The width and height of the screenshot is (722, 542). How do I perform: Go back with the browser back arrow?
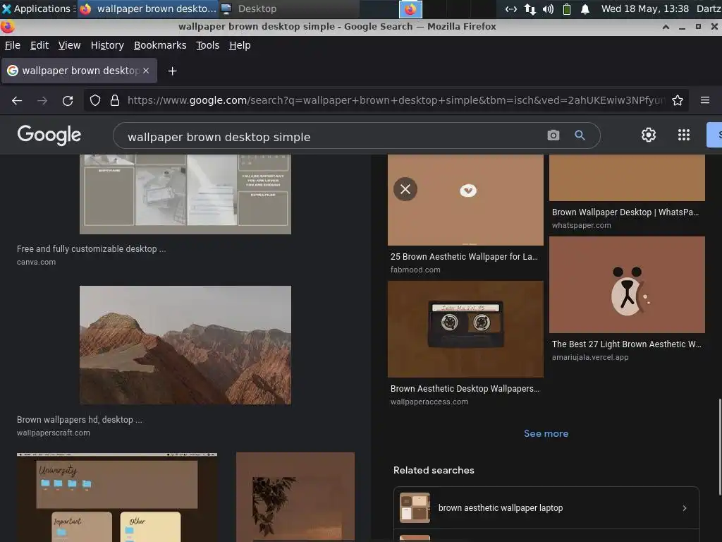pyautogui.click(x=17, y=100)
